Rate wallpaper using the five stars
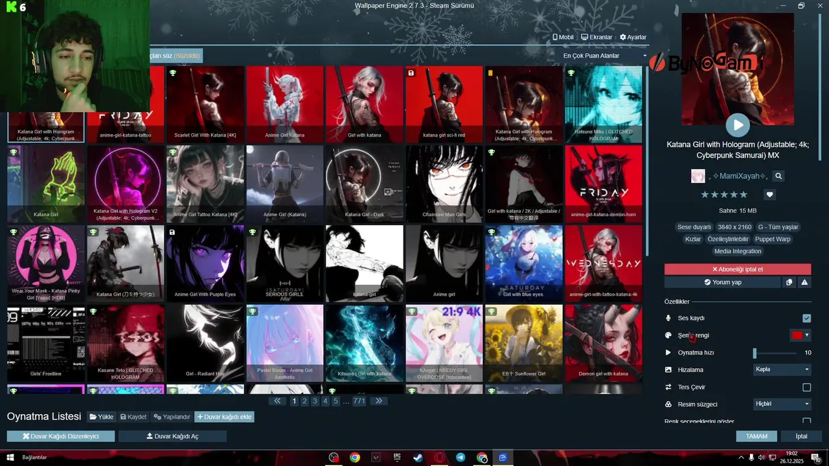 pos(724,194)
